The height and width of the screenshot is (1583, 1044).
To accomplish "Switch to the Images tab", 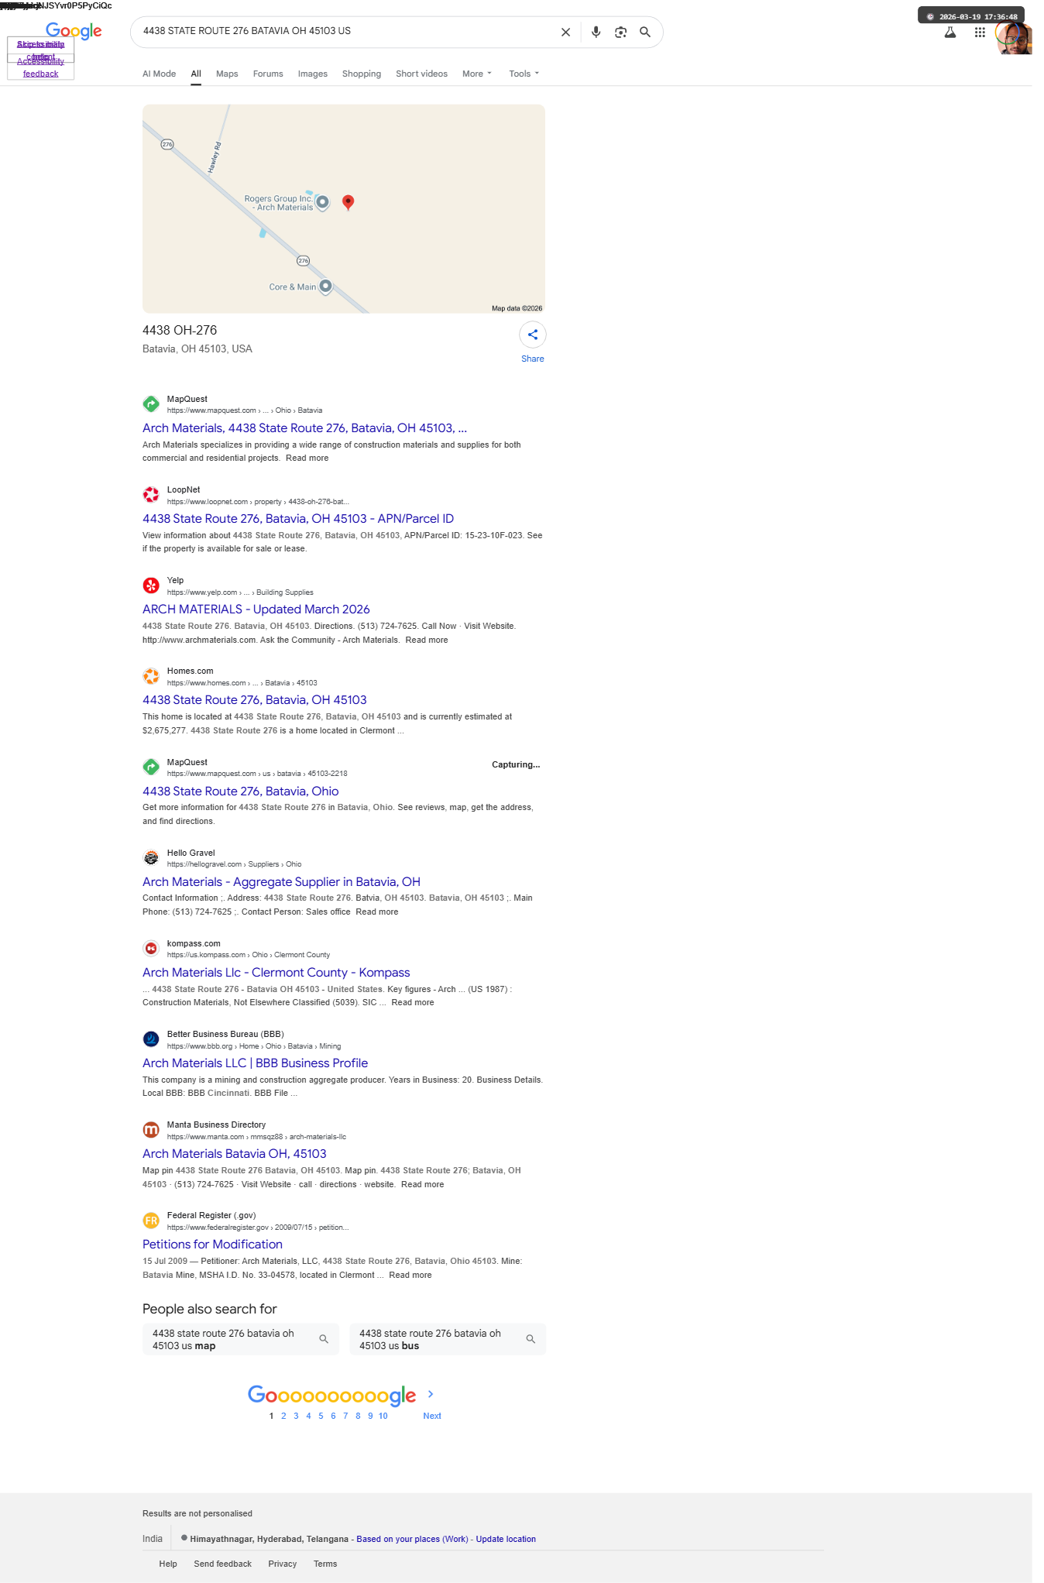I will [313, 74].
